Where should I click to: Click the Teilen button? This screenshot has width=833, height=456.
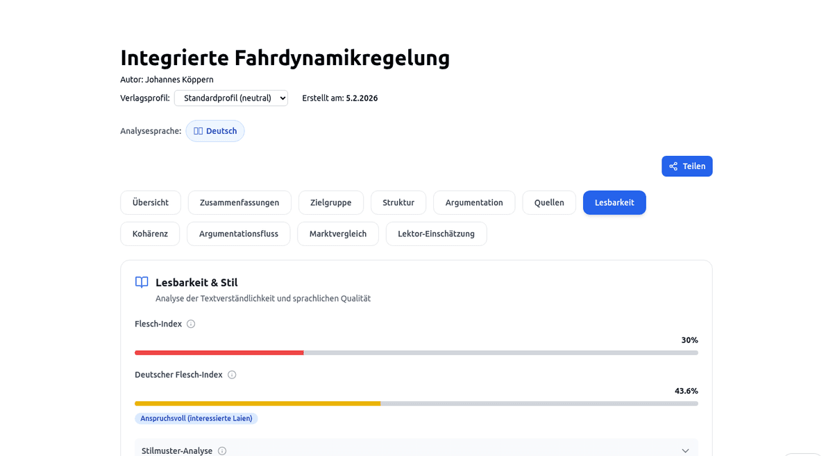[x=687, y=166]
